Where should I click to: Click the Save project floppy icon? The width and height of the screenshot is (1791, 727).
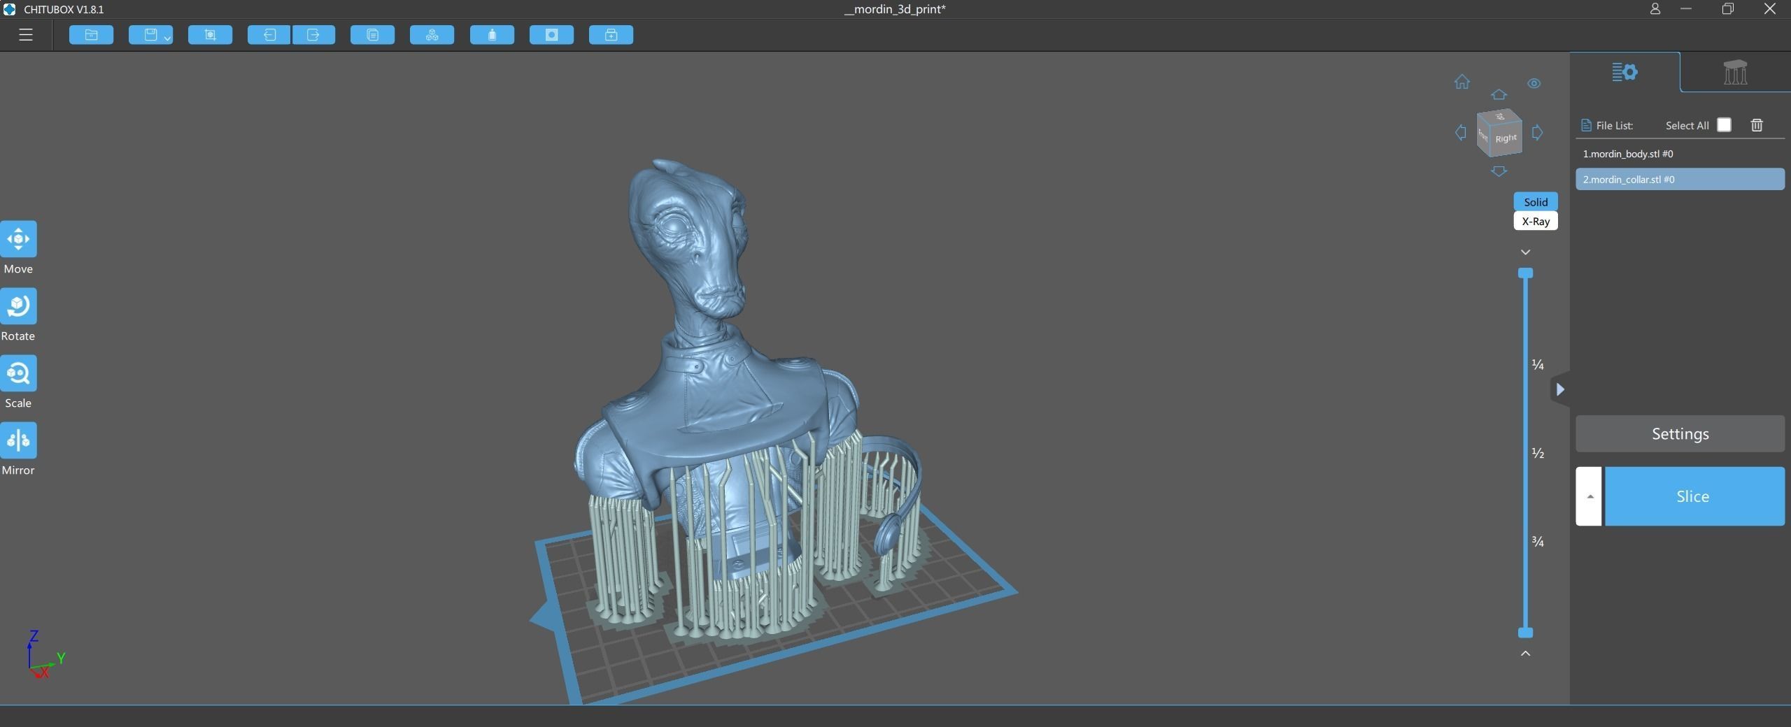(150, 35)
